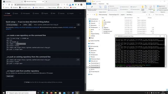
Task: Click New folder in Explorer ribbon
Action: click(143, 8)
